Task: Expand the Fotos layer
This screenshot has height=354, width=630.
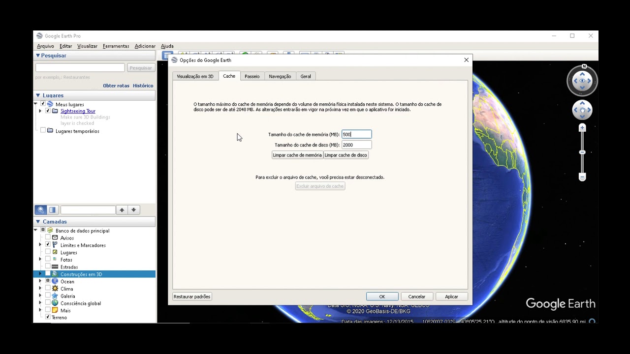Action: [40, 259]
